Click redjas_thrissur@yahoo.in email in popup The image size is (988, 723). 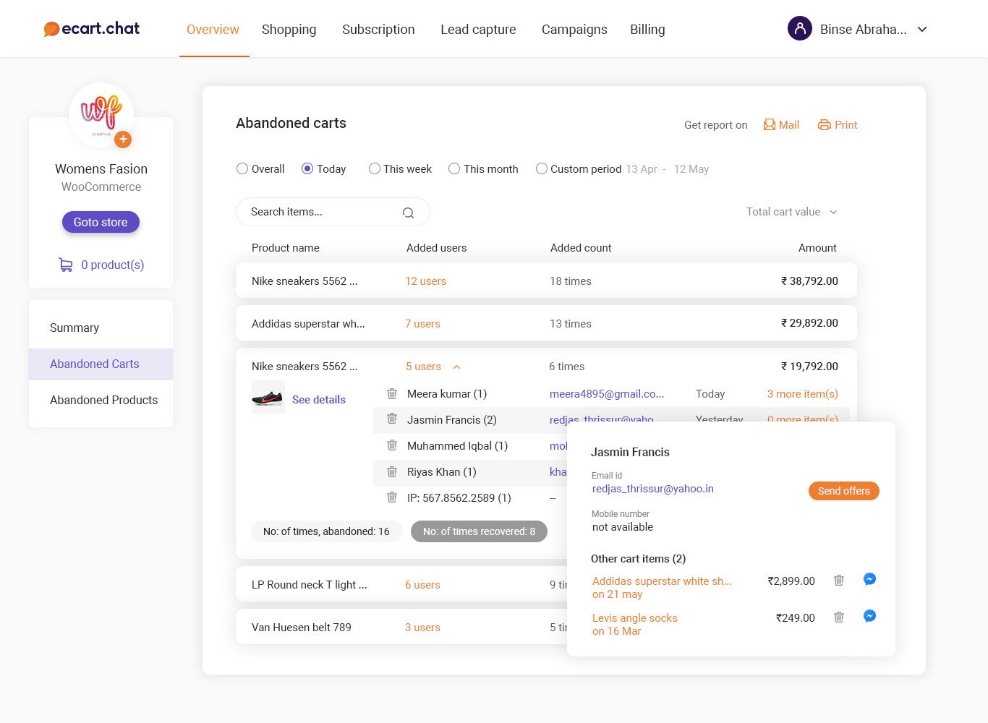tap(653, 489)
